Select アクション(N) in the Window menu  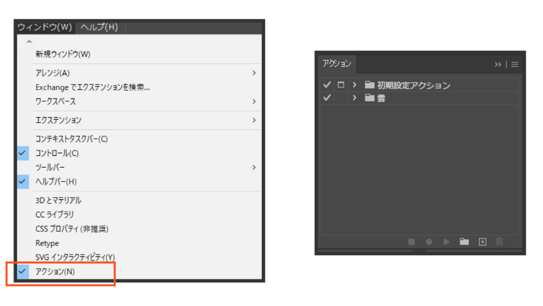click(x=55, y=272)
